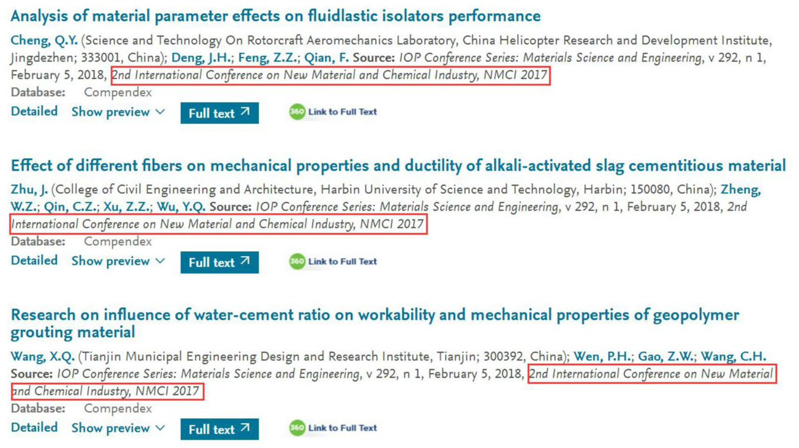Open Full text button for alkali-activated slag paper
Screen dimensions: 799x448
click(220, 262)
